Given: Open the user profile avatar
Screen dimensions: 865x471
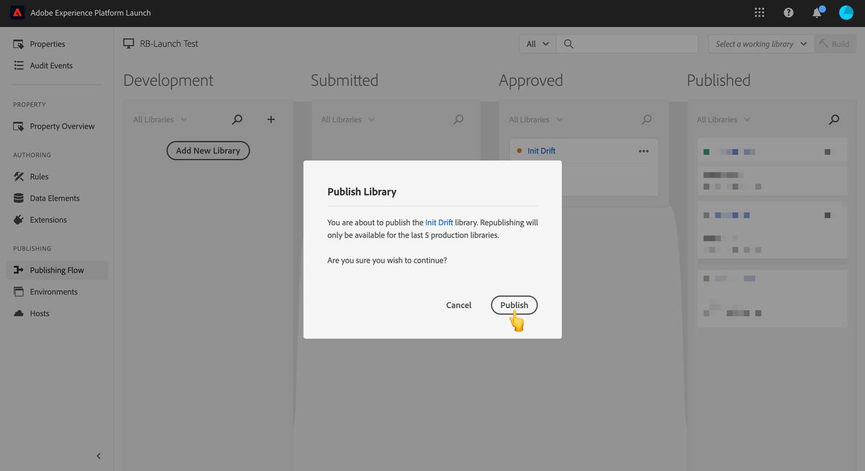Looking at the screenshot, I should pos(846,12).
